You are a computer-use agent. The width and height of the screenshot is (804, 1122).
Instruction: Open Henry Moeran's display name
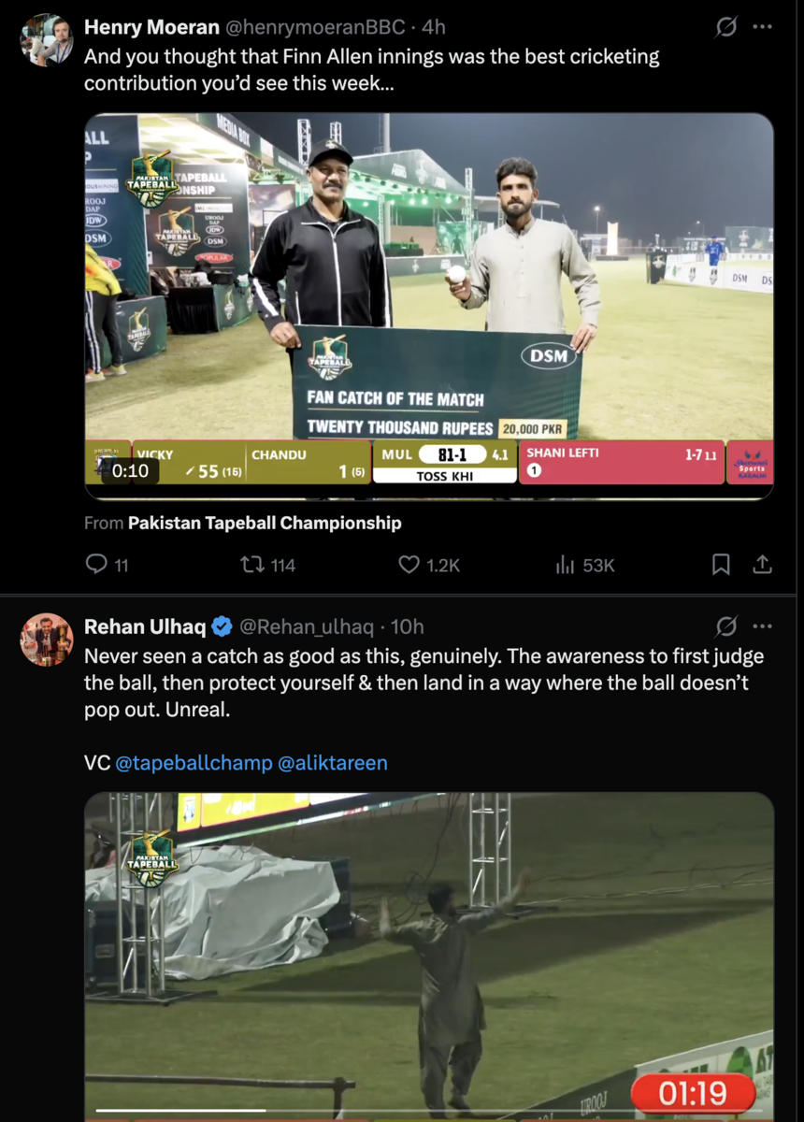click(151, 27)
